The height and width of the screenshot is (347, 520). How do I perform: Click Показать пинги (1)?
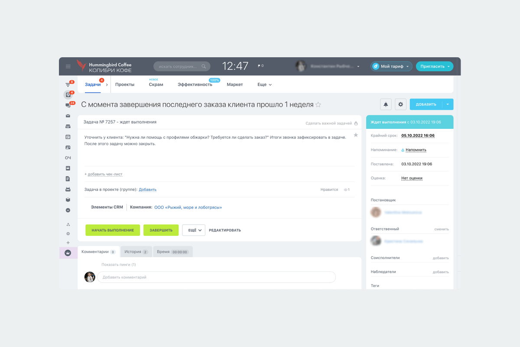pyautogui.click(x=119, y=265)
